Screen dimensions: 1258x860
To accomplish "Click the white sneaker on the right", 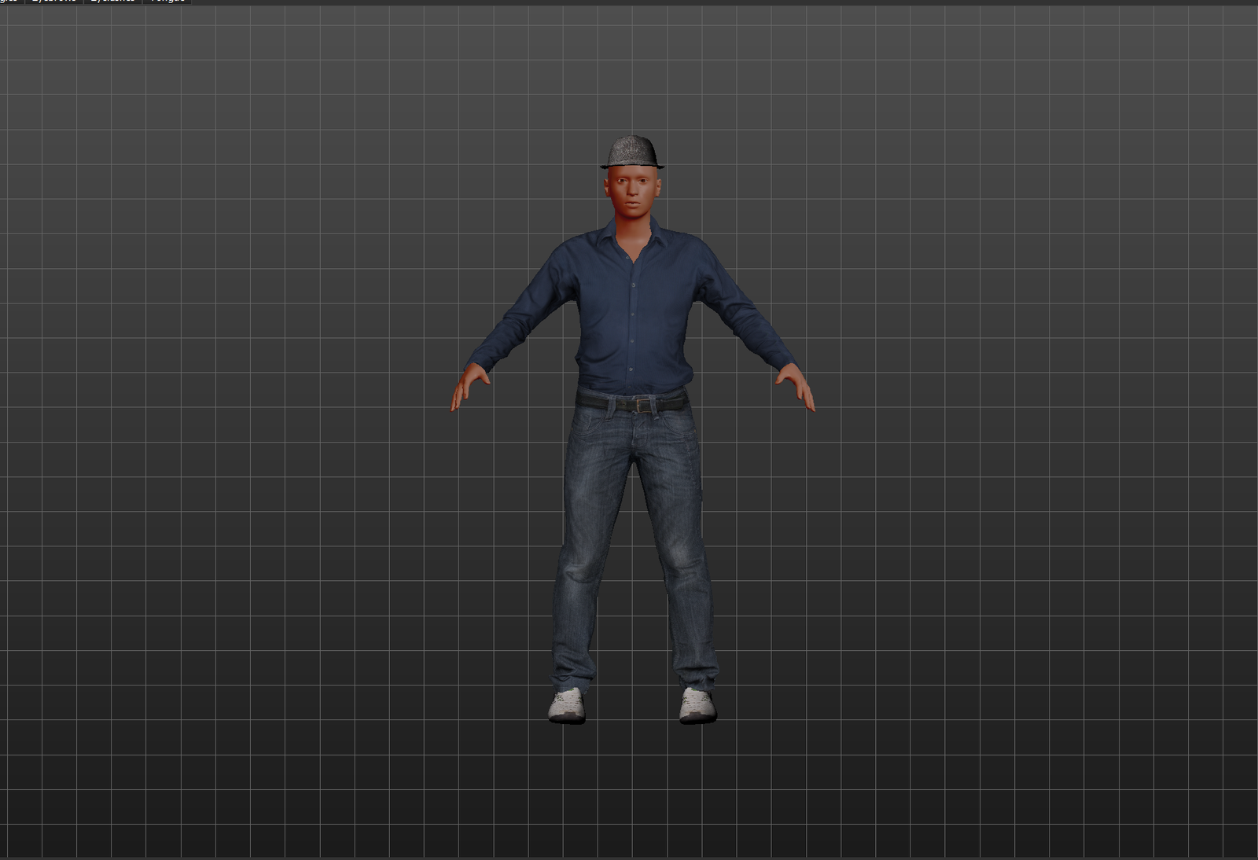I will 697,704.
